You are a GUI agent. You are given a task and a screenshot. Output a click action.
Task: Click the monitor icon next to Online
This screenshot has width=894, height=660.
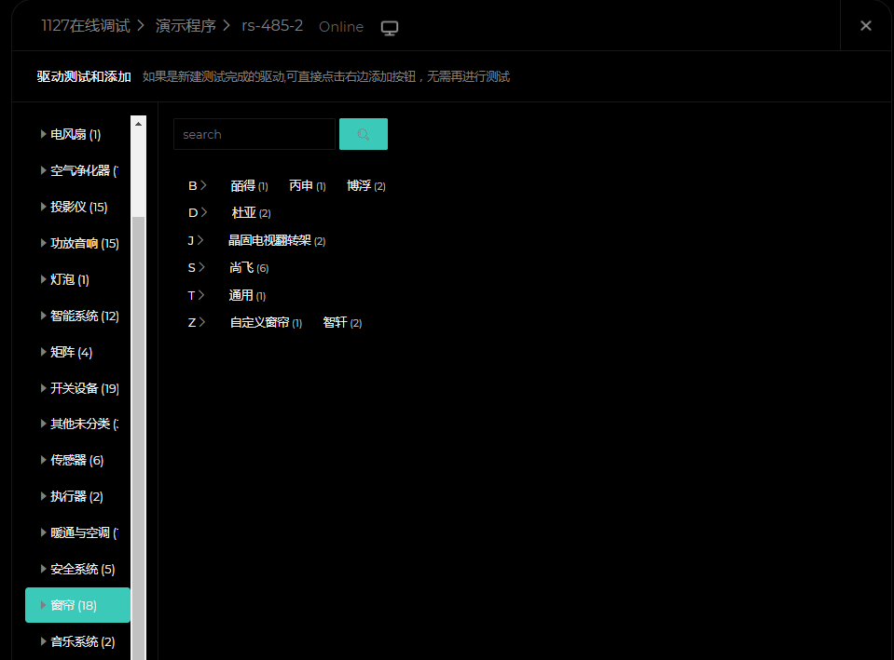pyautogui.click(x=390, y=27)
